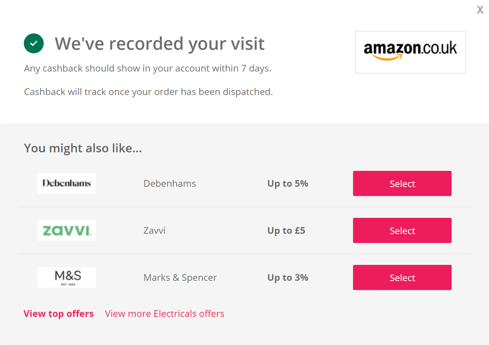Select the Debenhams cashback offer
This screenshot has height=345, width=489.
[402, 183]
